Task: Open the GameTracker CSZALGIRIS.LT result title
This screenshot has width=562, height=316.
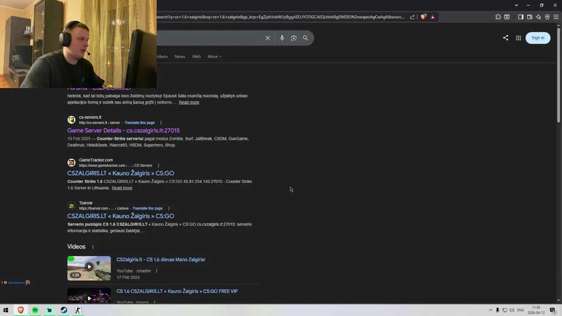Action: [121, 173]
